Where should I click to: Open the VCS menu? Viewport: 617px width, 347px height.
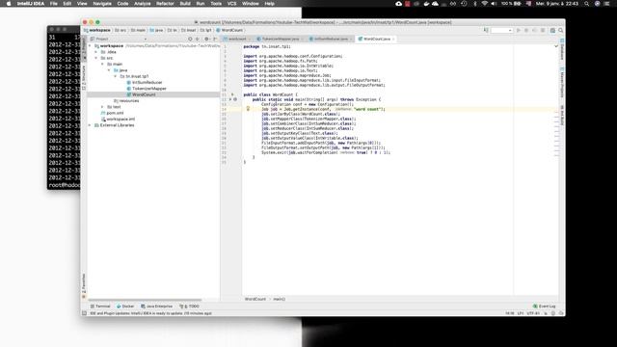pos(231,4)
